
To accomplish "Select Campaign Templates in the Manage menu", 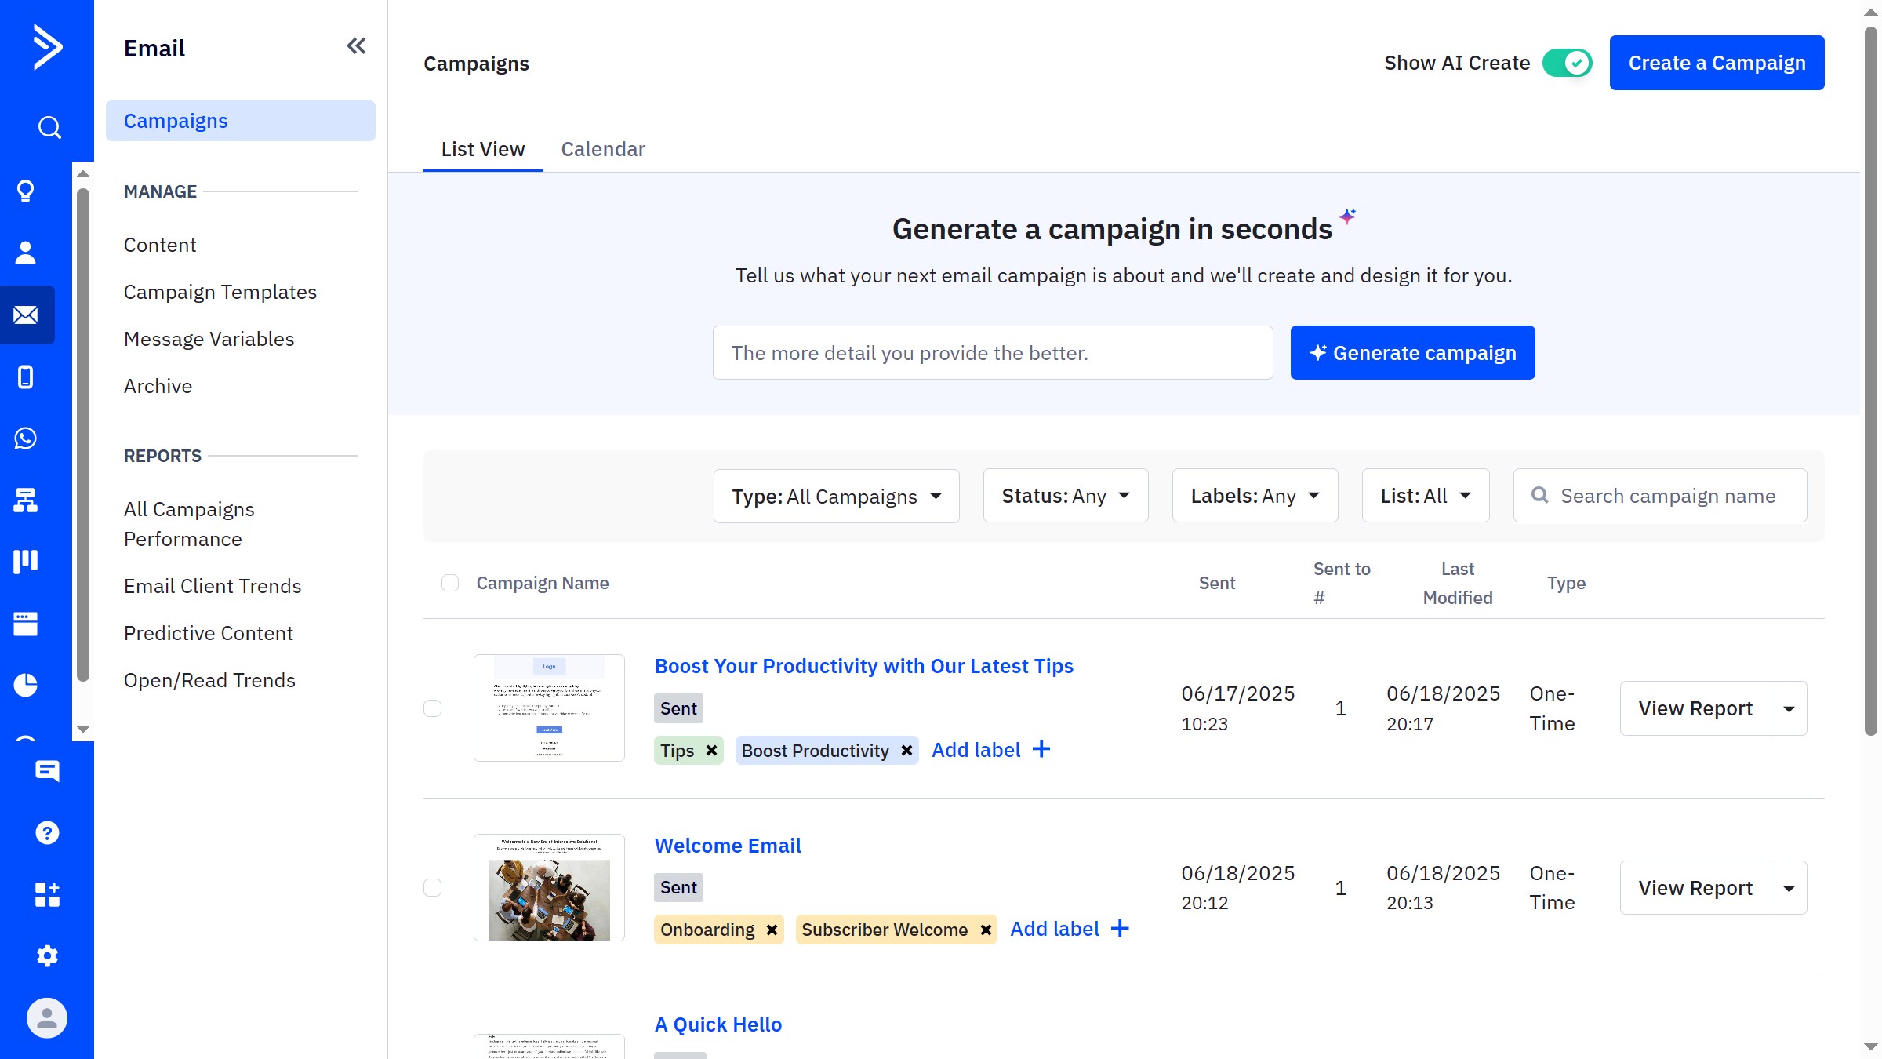I will point(220,292).
